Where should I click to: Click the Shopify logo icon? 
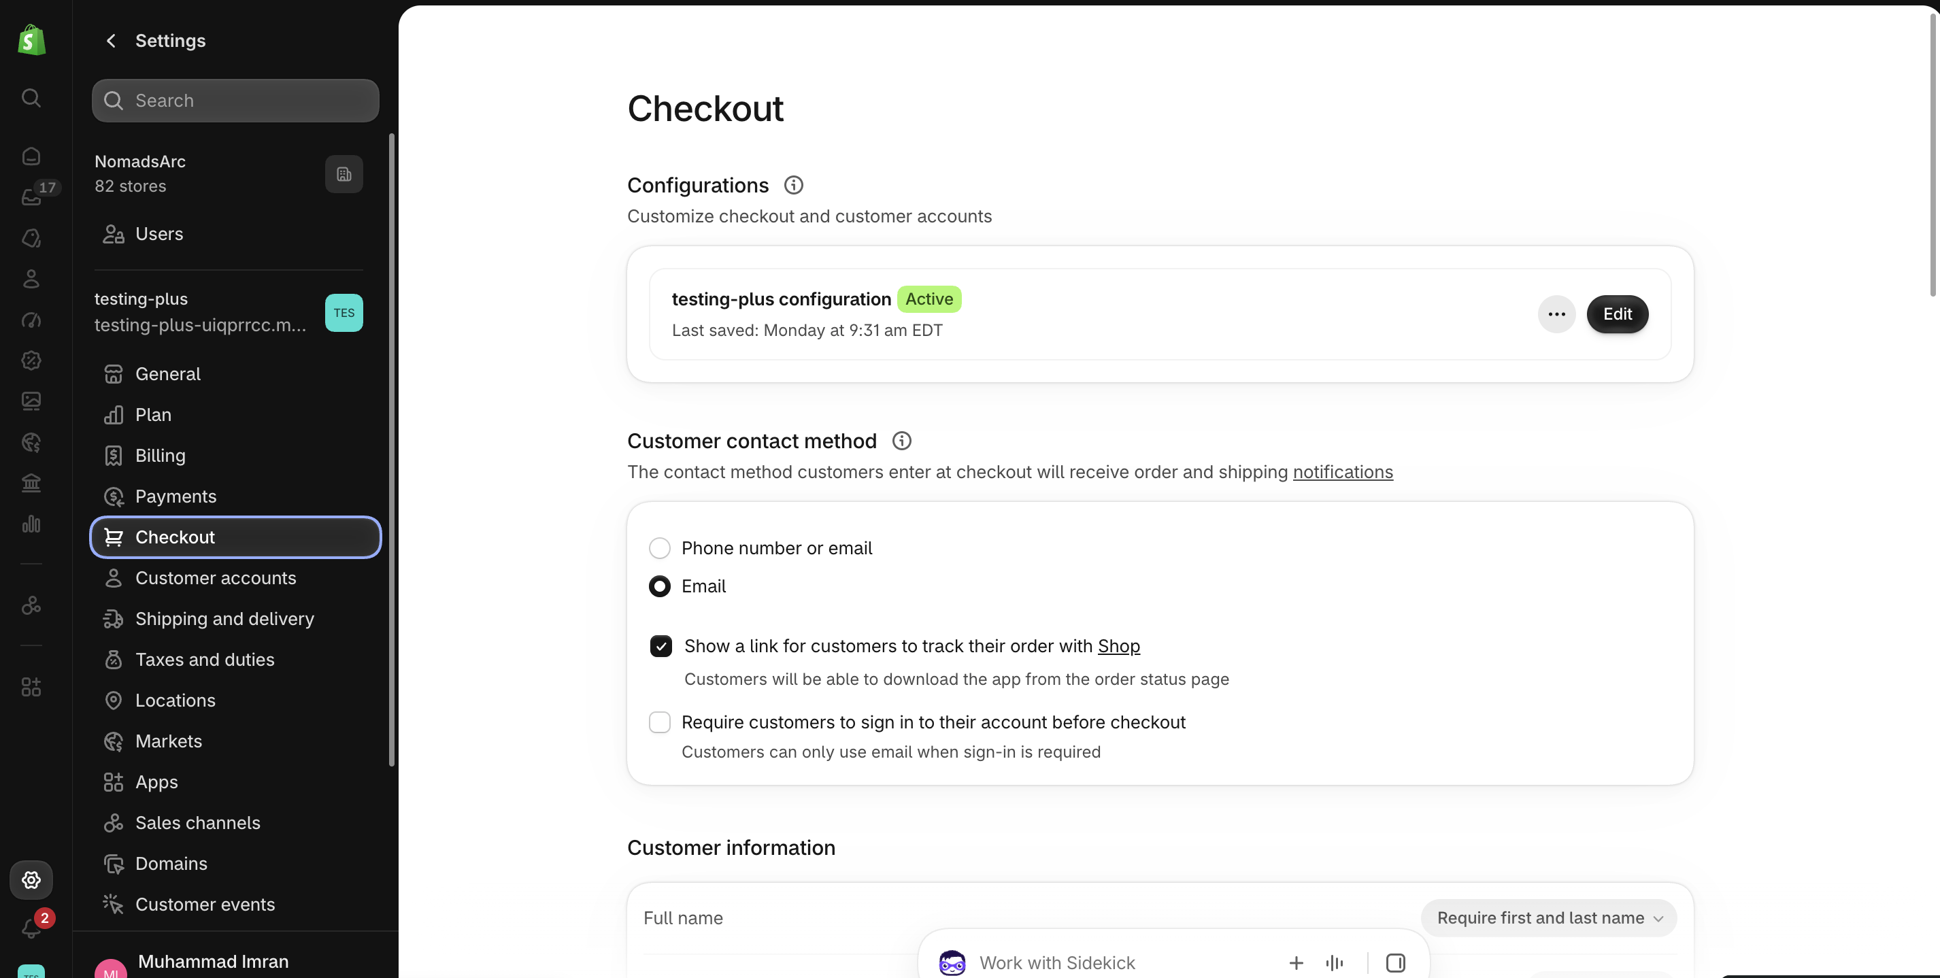click(31, 40)
